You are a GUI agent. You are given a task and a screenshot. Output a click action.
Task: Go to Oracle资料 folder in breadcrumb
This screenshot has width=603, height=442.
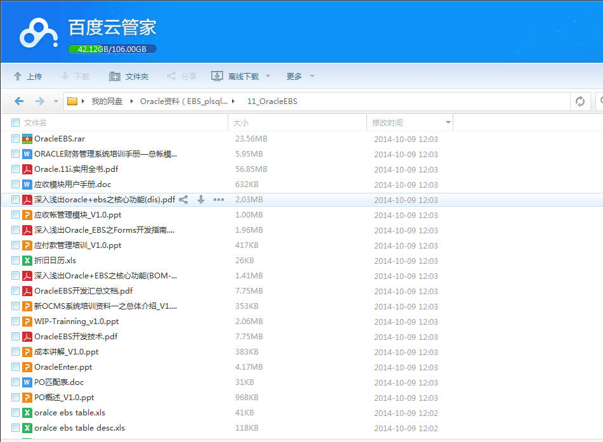[x=184, y=101]
